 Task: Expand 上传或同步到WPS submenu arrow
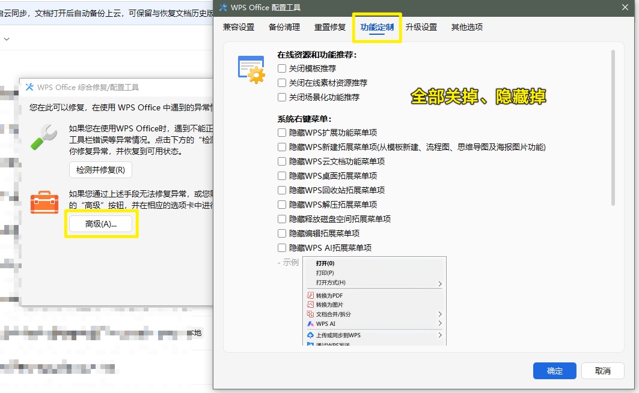[439, 335]
